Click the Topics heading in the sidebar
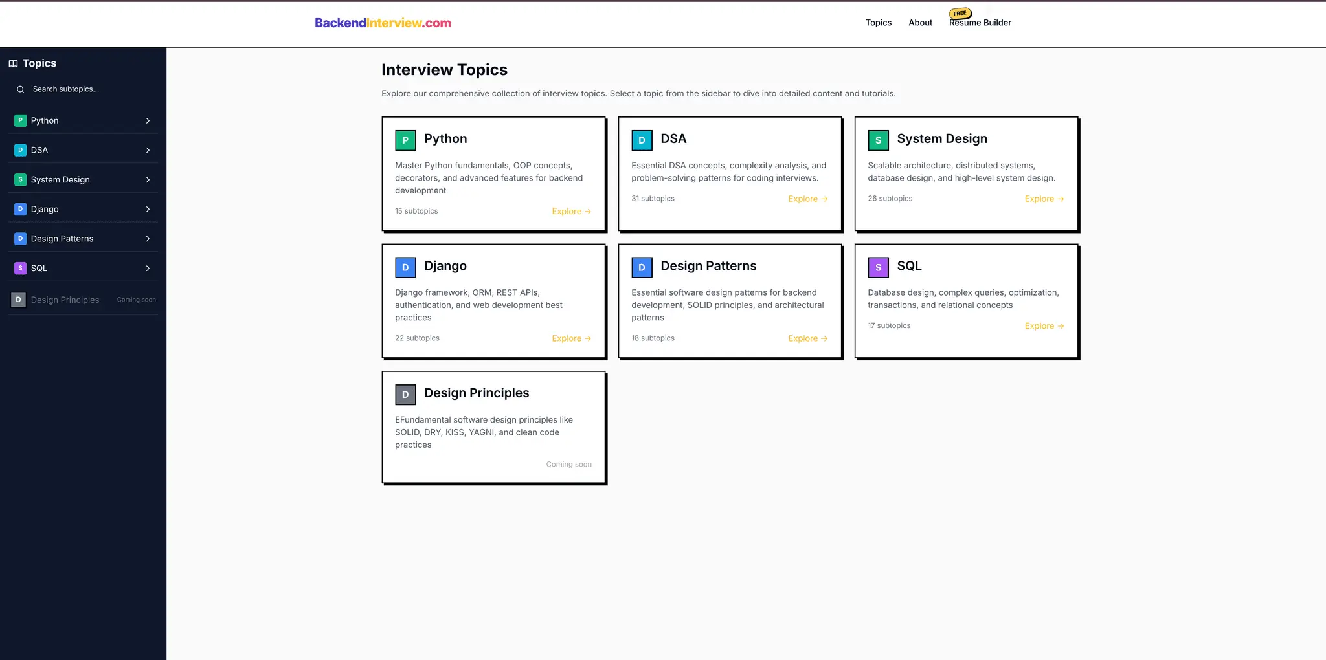 coord(39,63)
